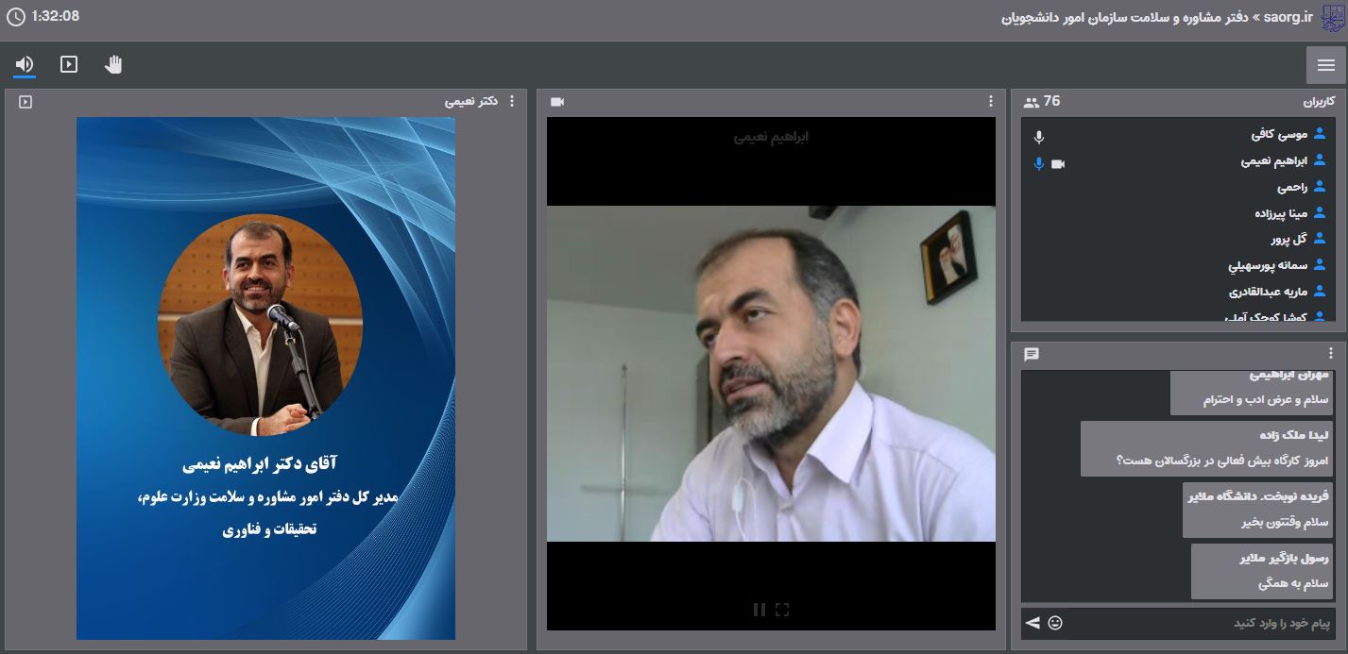This screenshot has height=654, width=1348.
Task: Click the camera icon on the video panel header
Action: [x=557, y=101]
